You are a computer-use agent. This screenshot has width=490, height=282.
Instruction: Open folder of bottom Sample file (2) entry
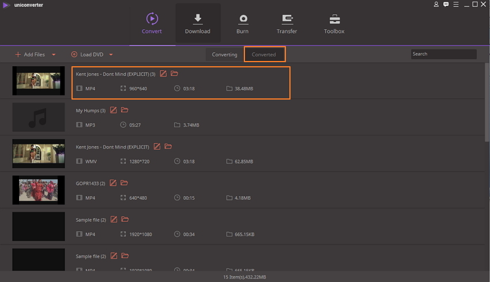tap(125, 256)
